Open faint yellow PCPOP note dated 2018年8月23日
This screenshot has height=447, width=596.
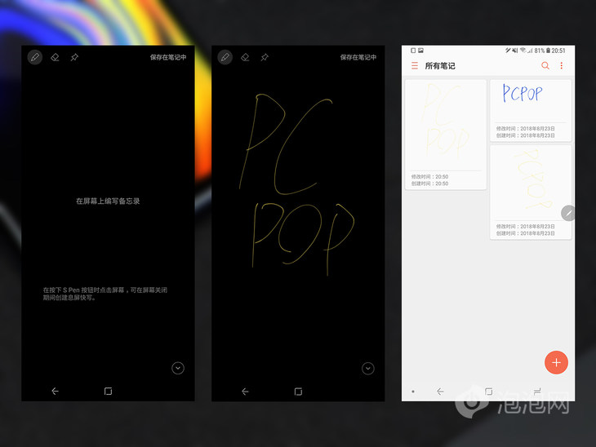point(531,193)
